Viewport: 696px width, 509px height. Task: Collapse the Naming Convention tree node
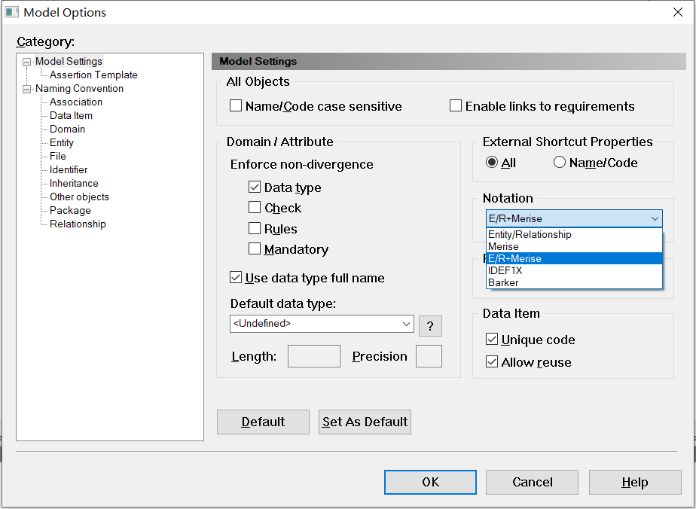25,88
